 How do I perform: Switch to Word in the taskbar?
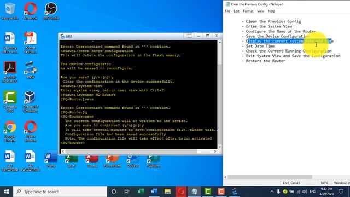tap(154, 192)
